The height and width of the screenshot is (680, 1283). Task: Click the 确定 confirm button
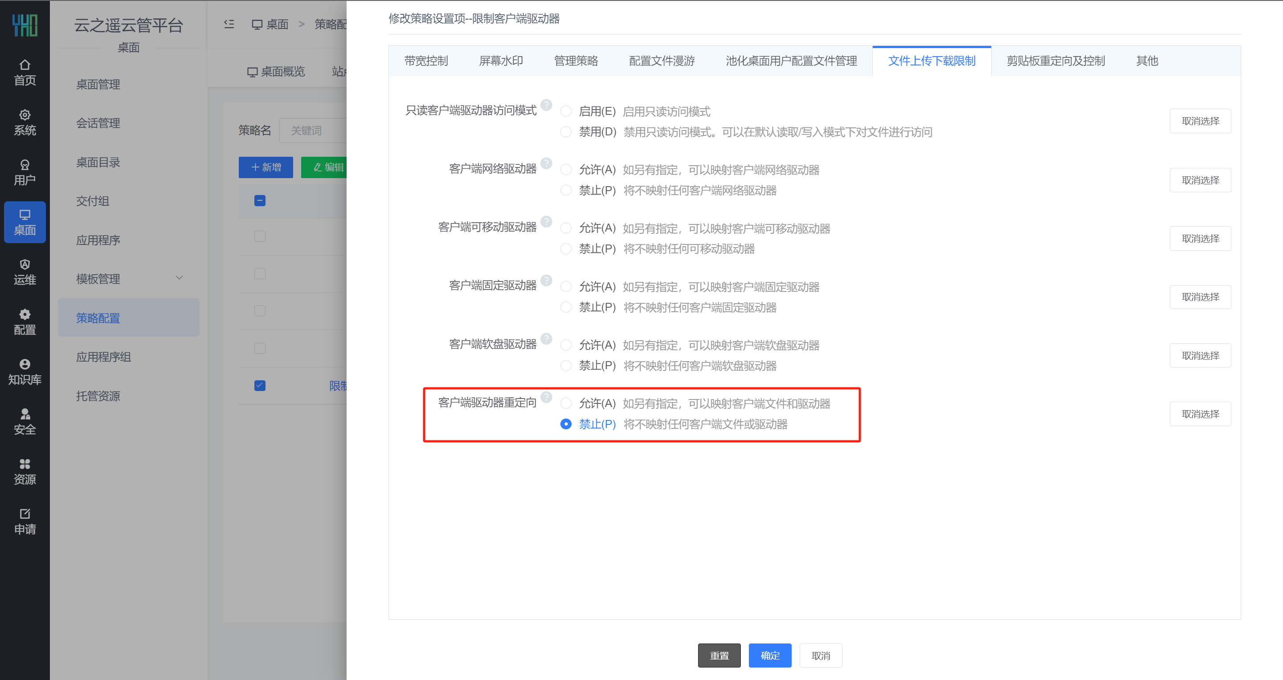coord(770,656)
